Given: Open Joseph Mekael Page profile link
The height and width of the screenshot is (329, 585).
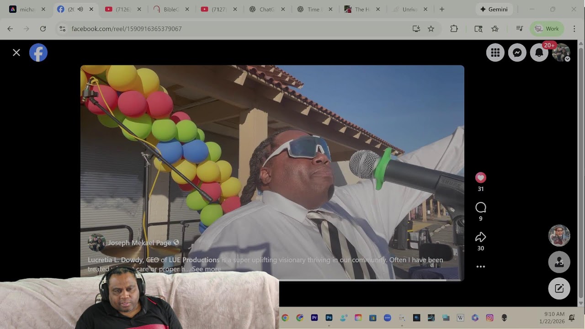Looking at the screenshot, I should [139, 243].
